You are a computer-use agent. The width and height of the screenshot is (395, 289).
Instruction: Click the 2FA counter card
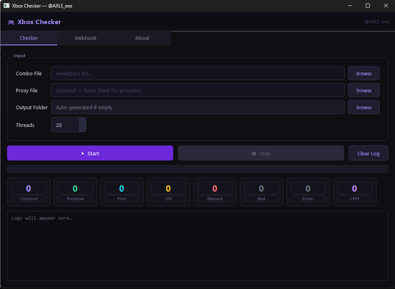pos(168,192)
